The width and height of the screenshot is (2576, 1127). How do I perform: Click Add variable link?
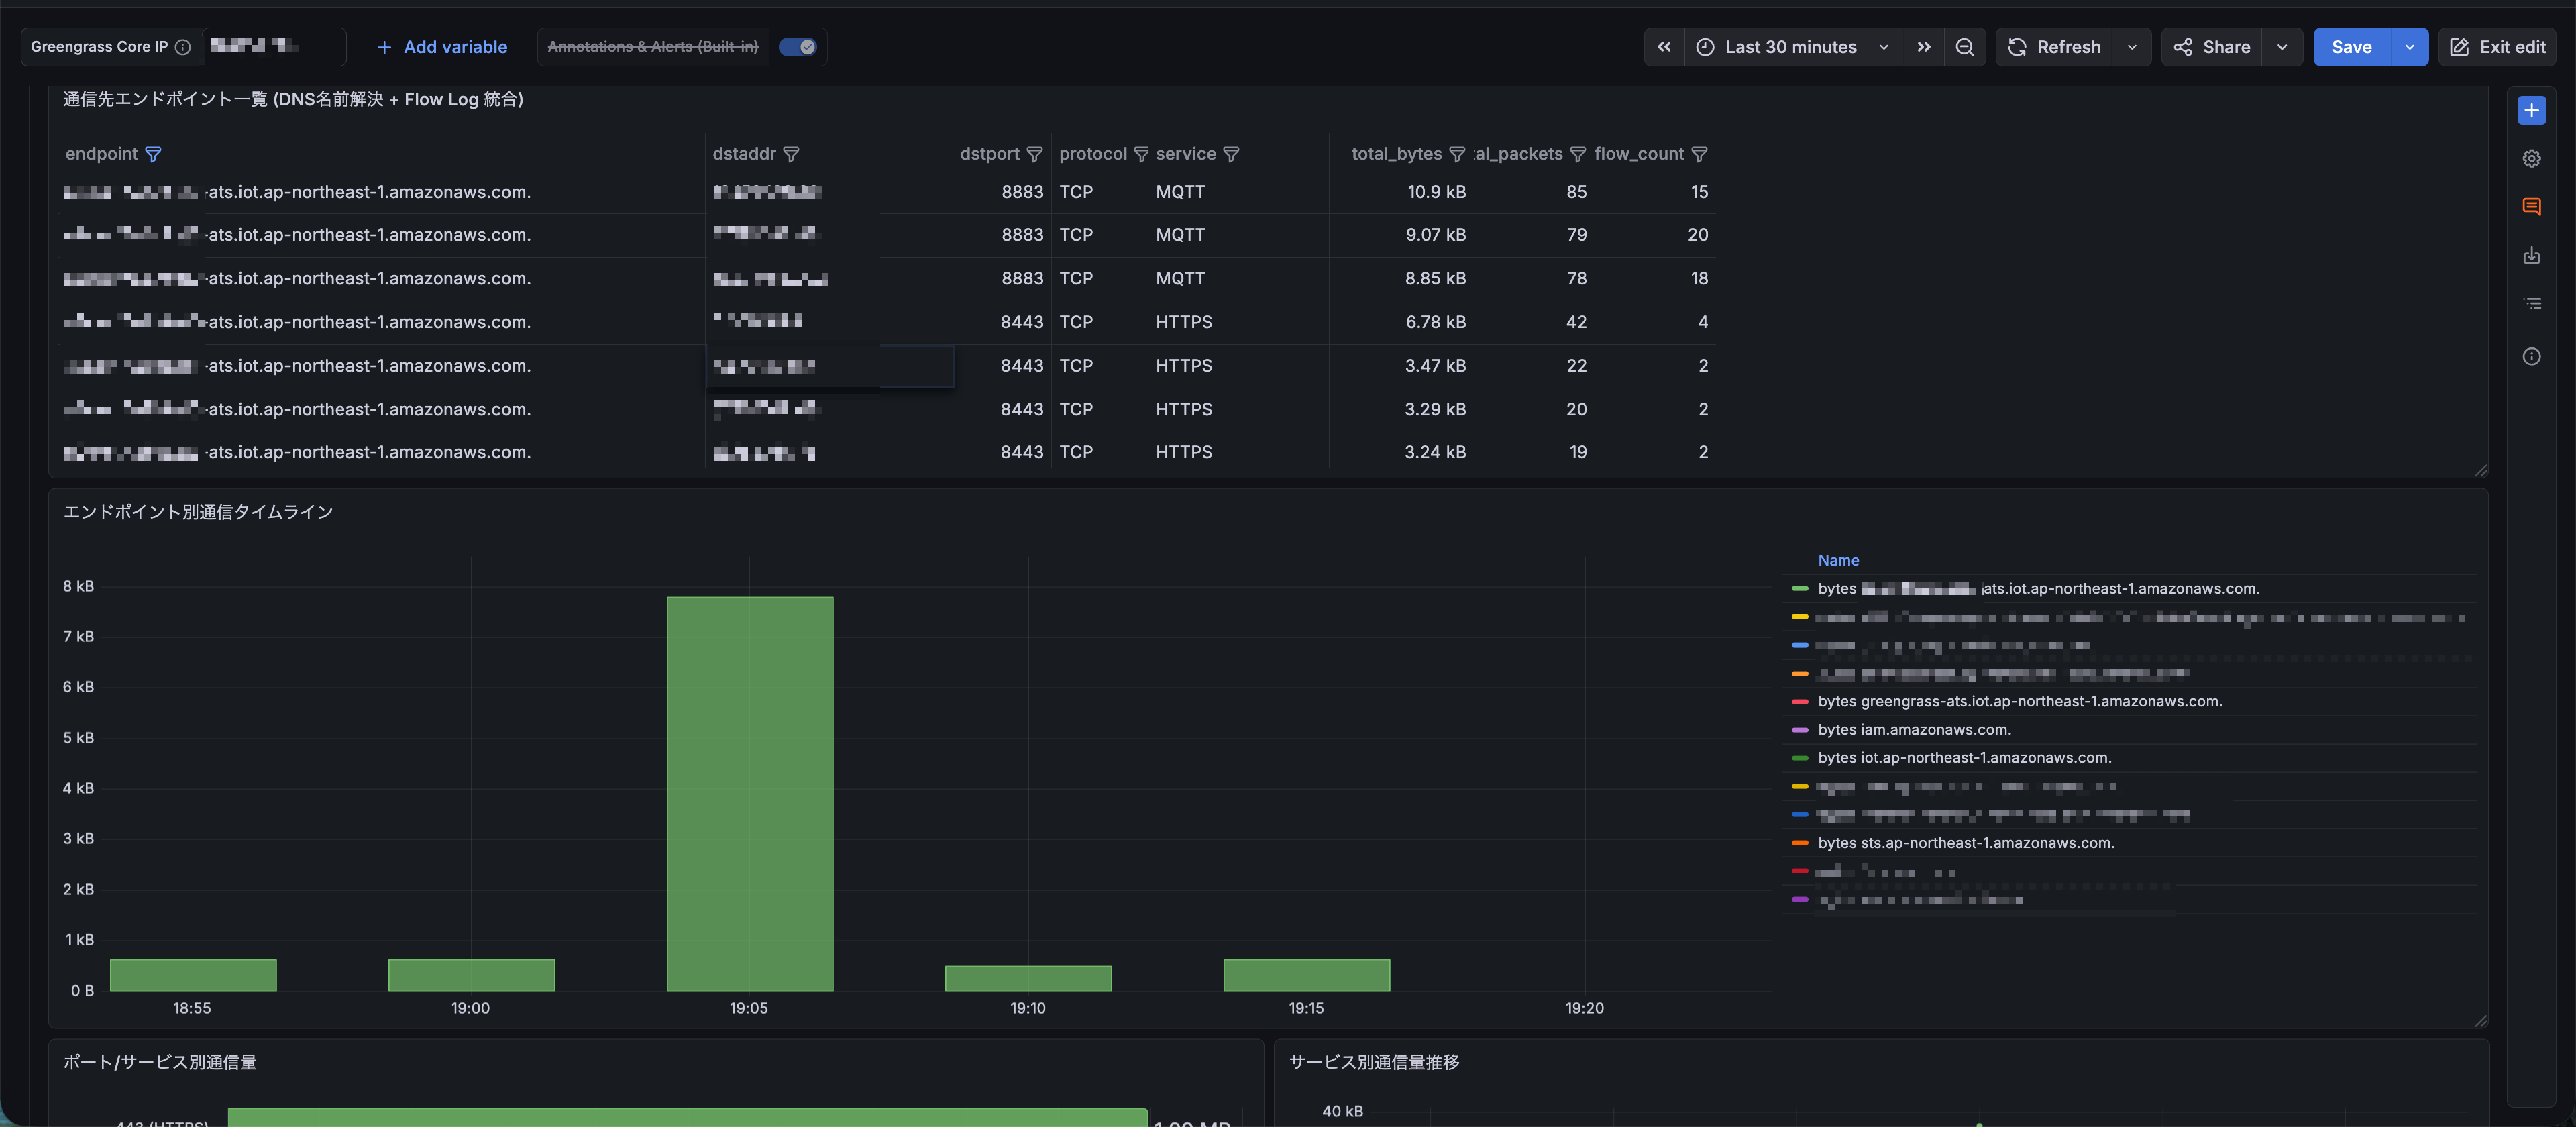pos(442,47)
